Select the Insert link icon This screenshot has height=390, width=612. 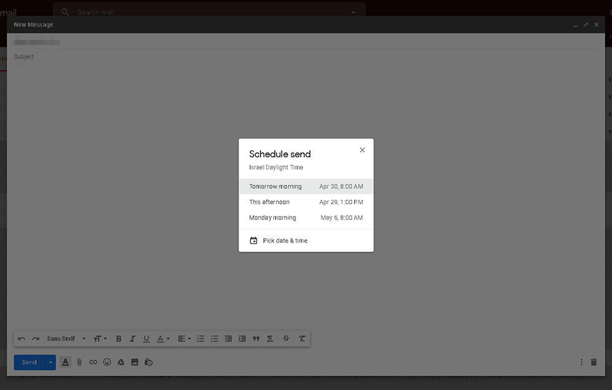[x=92, y=362]
